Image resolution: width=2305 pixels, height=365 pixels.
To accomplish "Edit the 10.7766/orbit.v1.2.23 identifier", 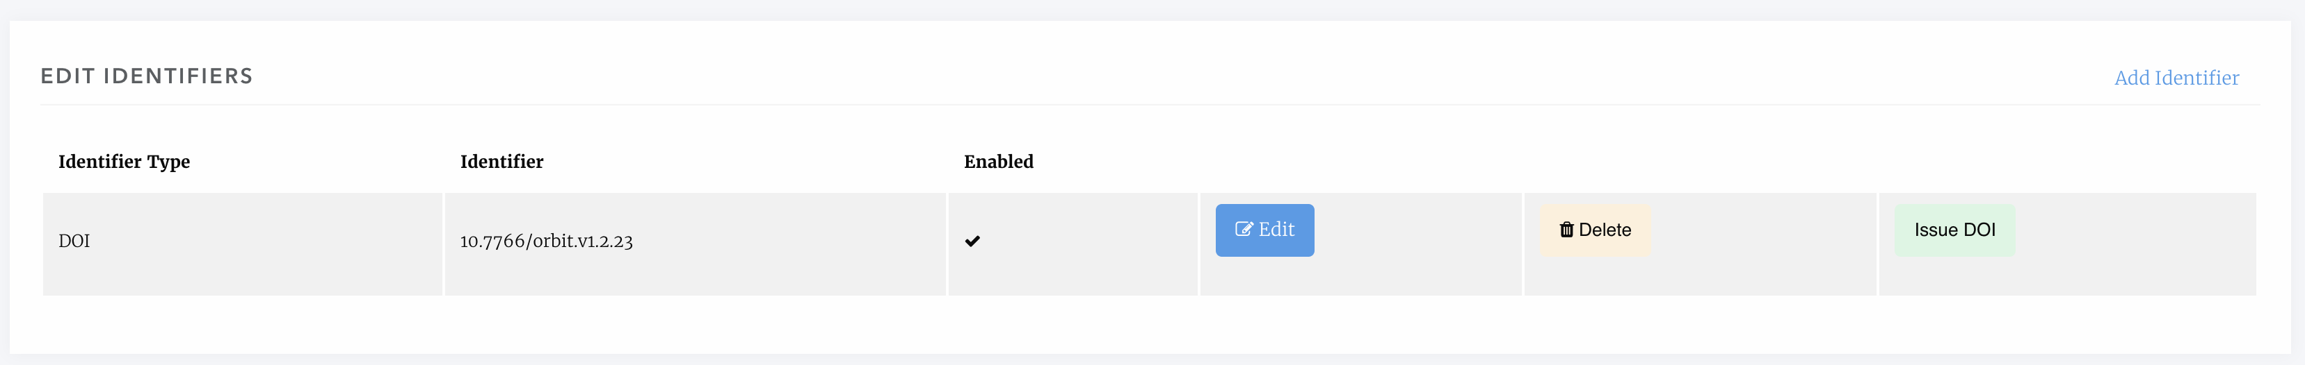I will 1264,230.
